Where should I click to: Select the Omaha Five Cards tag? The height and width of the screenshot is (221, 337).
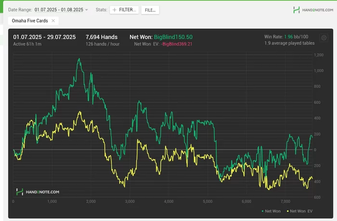[x=29, y=21]
